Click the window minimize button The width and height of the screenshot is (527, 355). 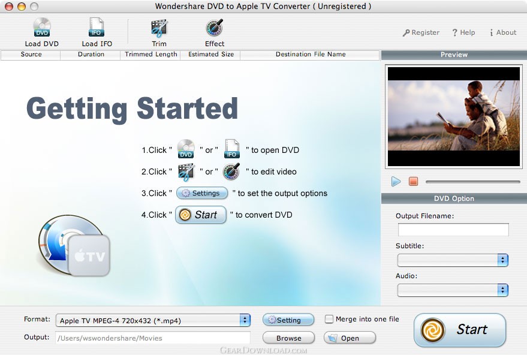click(x=22, y=7)
